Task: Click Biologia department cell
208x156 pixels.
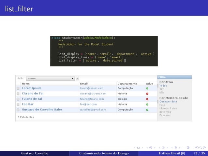Action: 122,99
